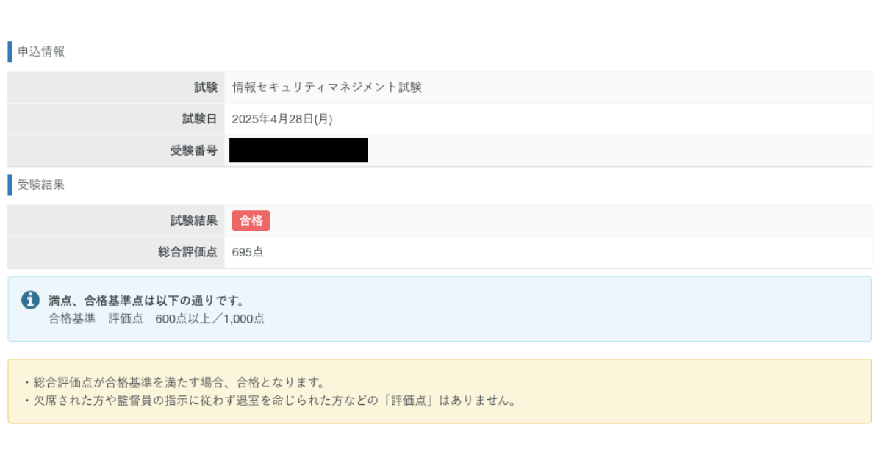Click the blacked-out examinee number box
The width and height of the screenshot is (882, 463).
coord(298,151)
